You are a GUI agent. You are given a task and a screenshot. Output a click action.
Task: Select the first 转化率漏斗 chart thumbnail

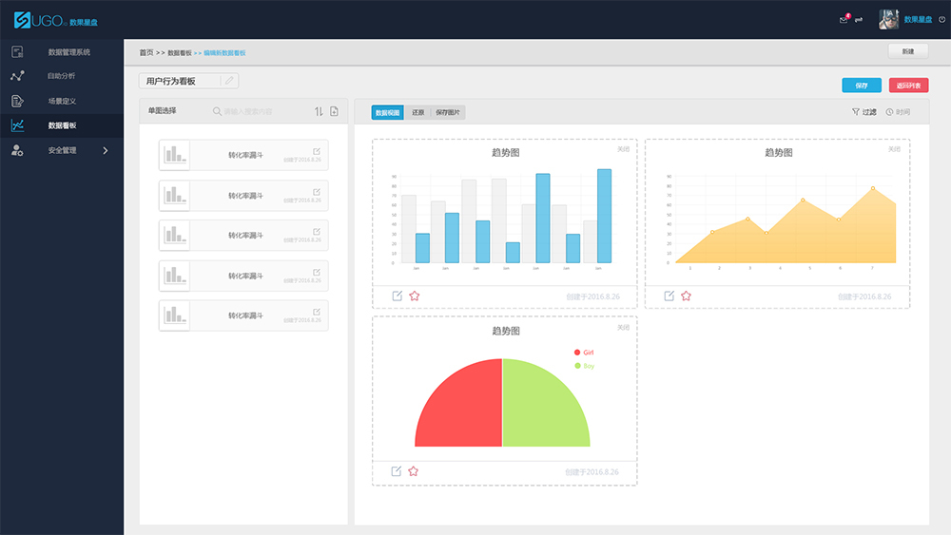point(175,155)
